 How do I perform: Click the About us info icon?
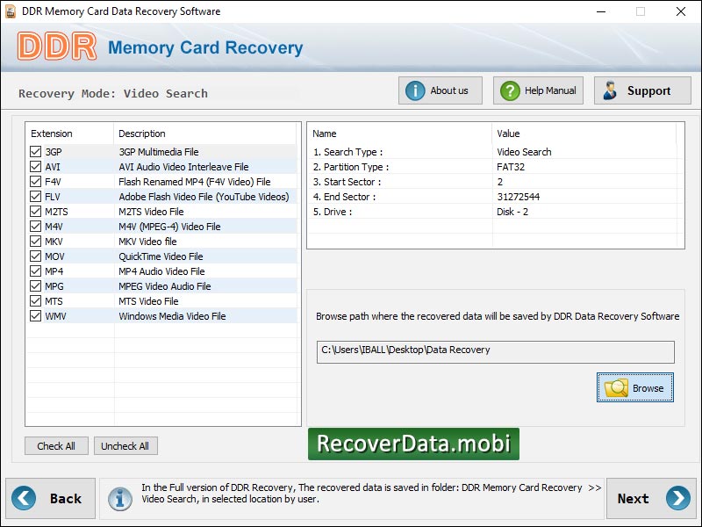414,90
